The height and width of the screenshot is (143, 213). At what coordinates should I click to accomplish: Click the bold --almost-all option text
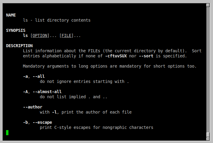pos(47,92)
